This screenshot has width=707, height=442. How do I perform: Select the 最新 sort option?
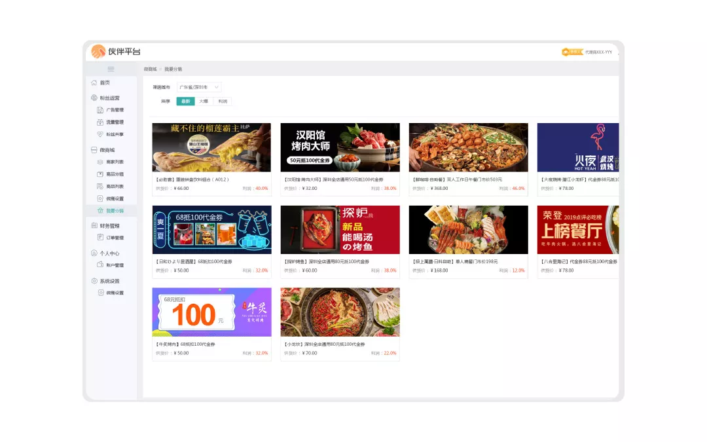pyautogui.click(x=185, y=101)
